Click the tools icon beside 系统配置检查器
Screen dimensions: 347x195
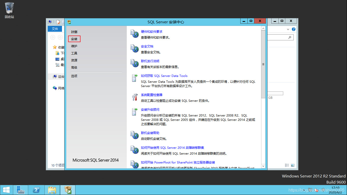pos(134,97)
